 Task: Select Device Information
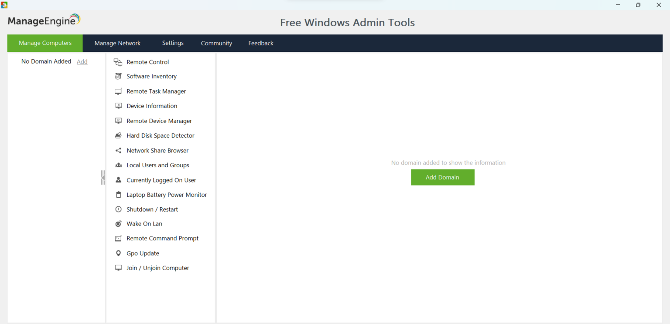point(152,106)
